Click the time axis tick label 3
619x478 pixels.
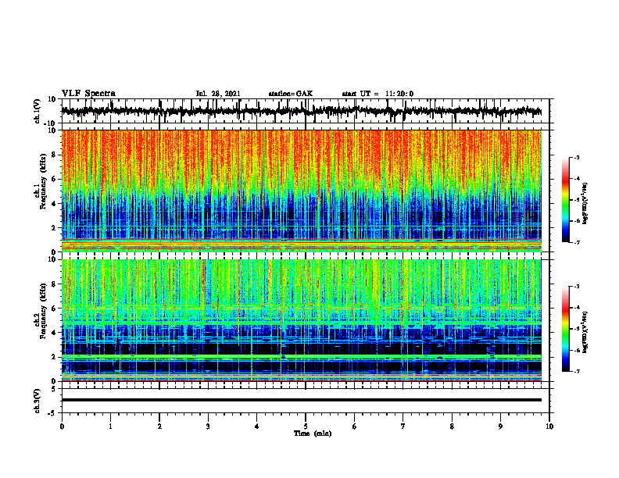pos(208,426)
